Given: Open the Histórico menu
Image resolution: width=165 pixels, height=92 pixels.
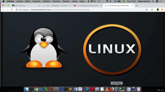Looking at the screenshot, I should coord(46,1).
